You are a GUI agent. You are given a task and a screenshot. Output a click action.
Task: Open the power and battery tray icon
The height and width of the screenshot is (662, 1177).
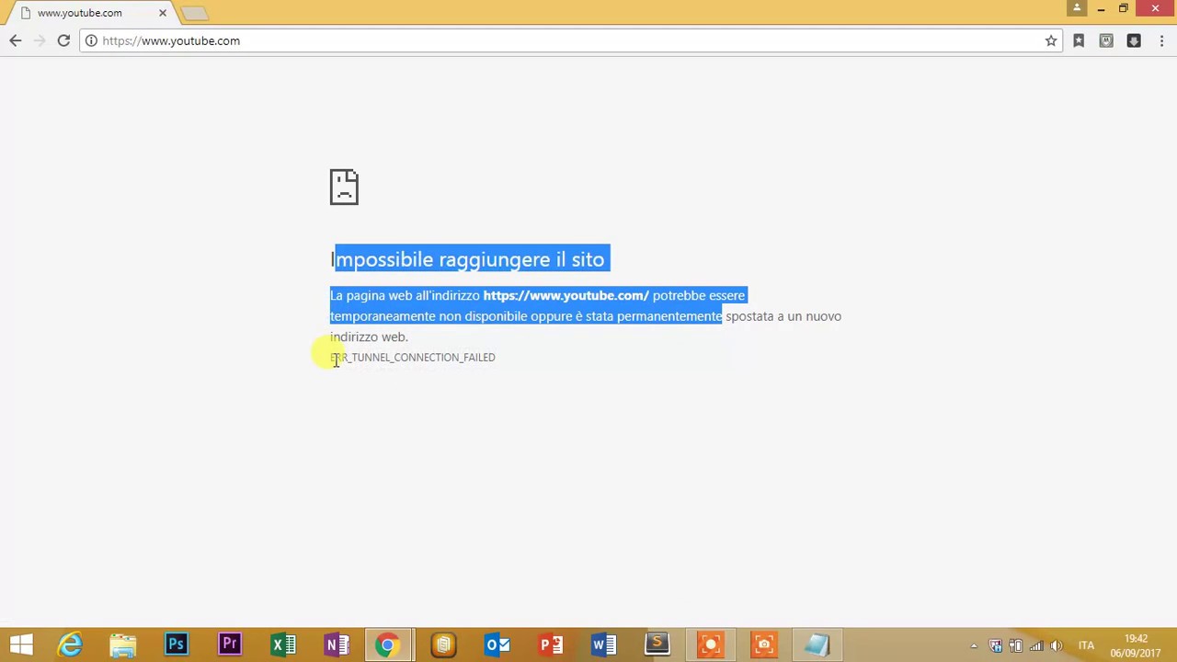pyautogui.click(x=1016, y=645)
